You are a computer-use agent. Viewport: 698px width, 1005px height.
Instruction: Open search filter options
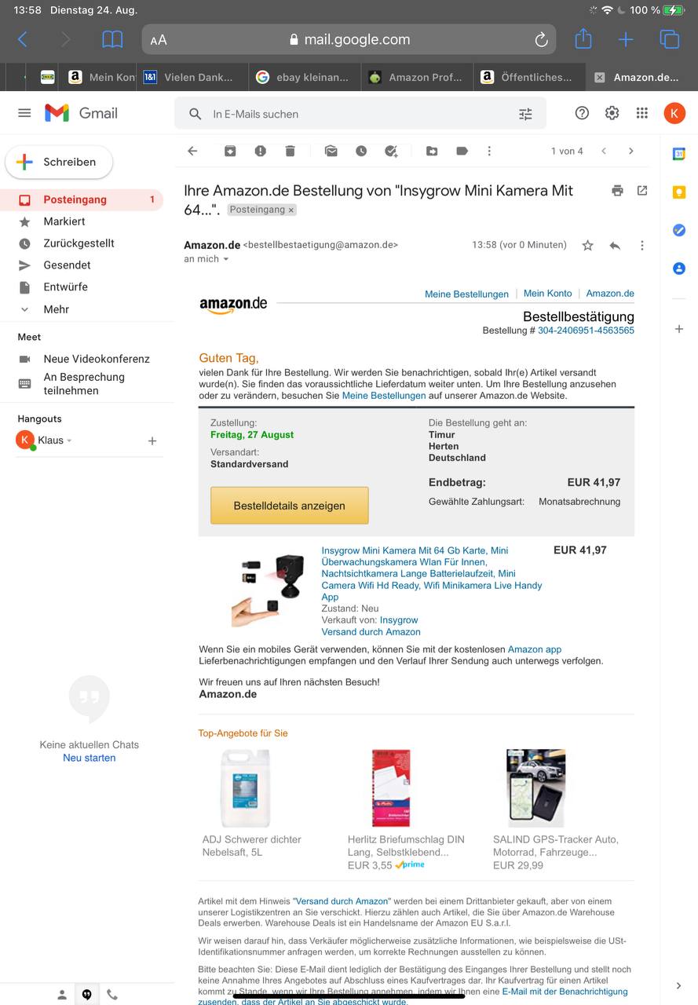click(x=525, y=114)
